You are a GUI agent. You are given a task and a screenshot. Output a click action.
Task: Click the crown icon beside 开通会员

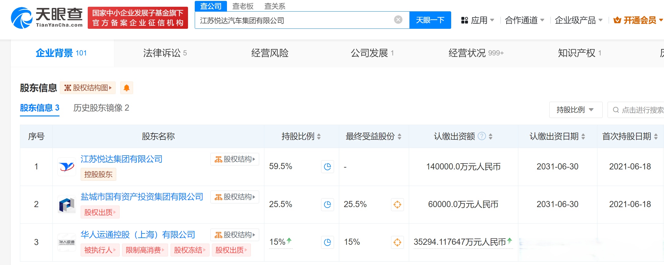coord(617,20)
